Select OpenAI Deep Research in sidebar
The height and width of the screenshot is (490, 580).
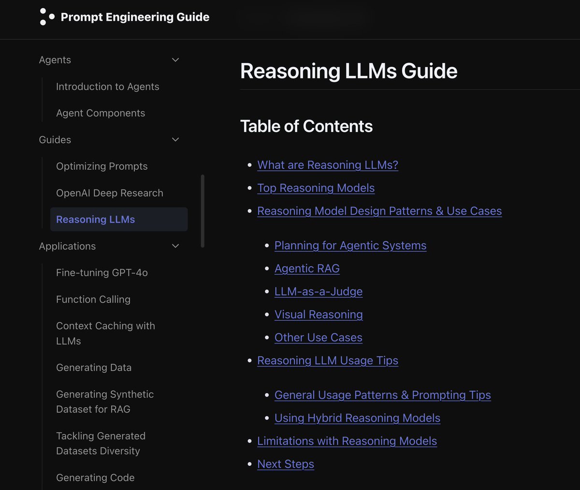110,193
